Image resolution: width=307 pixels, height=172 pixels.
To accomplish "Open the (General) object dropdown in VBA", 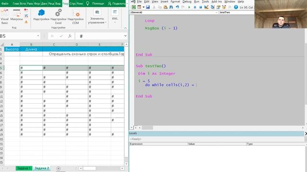I will [x=174, y=12].
